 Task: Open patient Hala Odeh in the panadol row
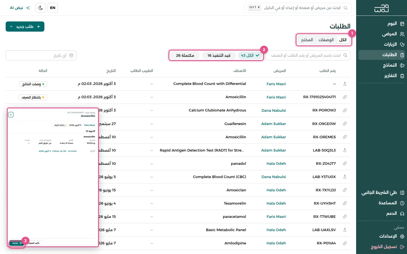(276, 163)
